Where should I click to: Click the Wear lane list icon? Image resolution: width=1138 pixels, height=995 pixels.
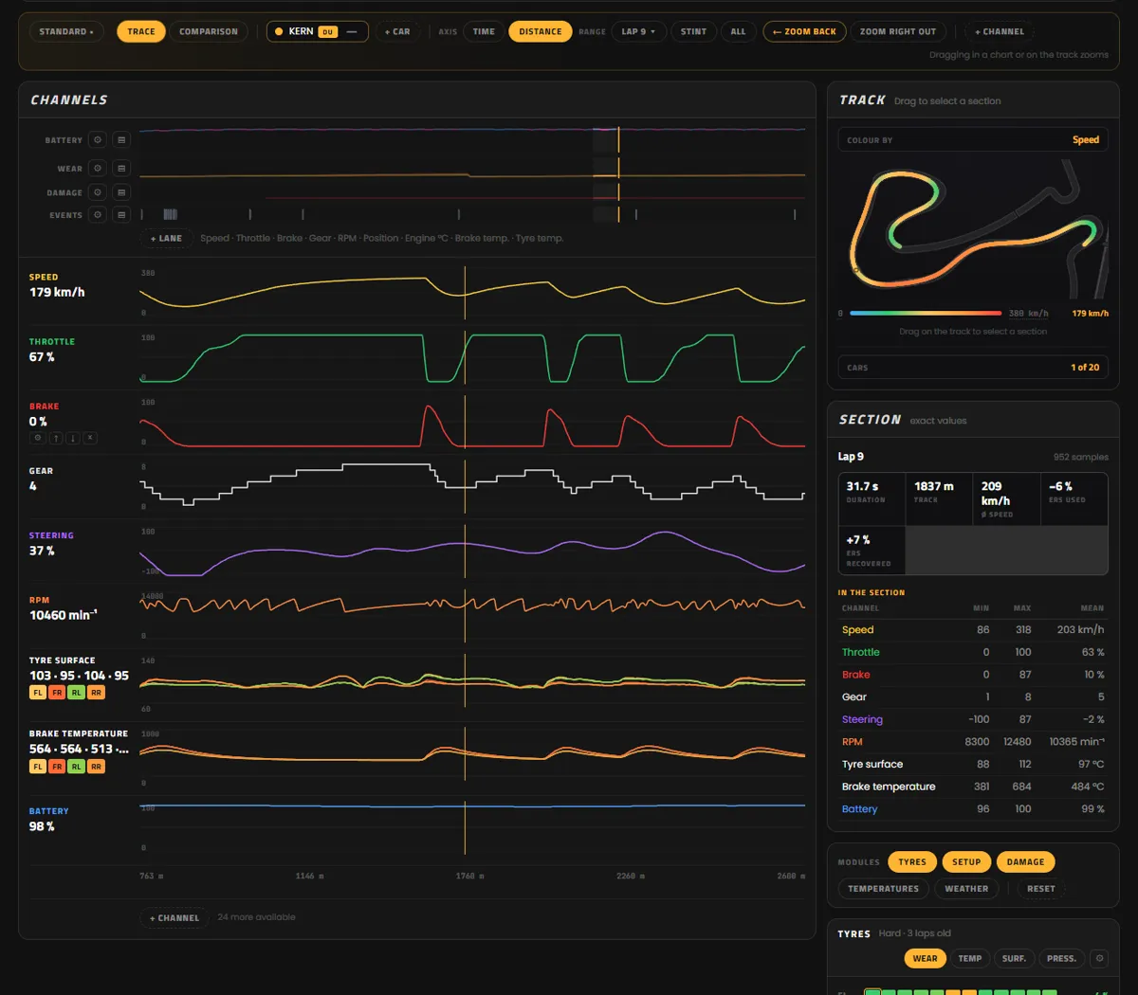pos(121,169)
